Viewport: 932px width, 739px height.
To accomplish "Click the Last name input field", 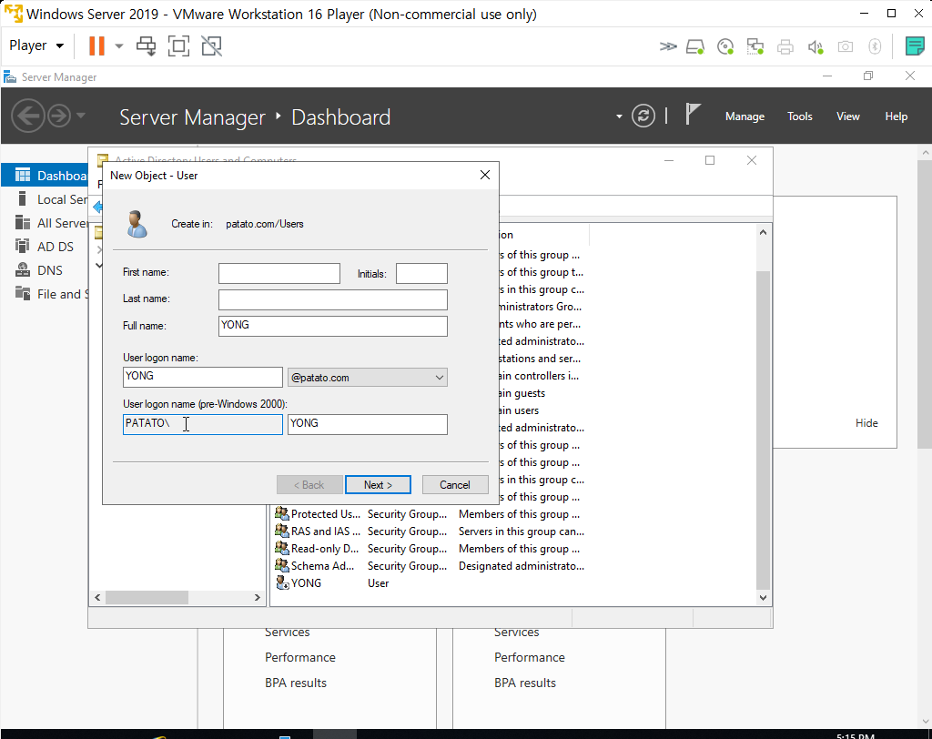I will pos(333,299).
